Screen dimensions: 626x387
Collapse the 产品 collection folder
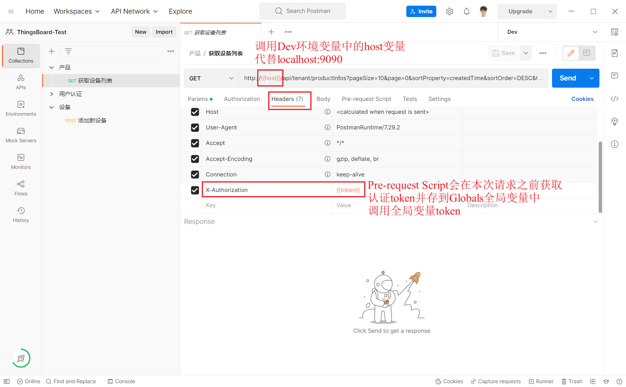click(52, 68)
